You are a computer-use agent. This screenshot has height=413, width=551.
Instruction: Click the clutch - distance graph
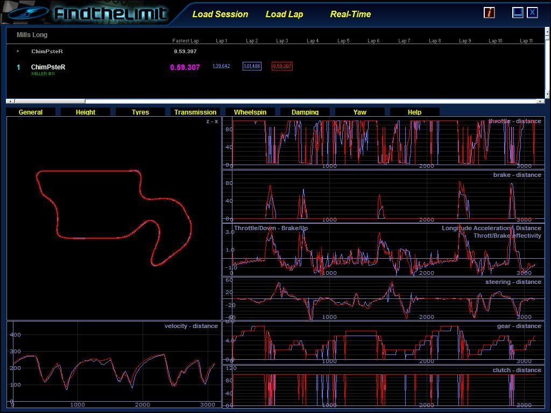tap(383, 386)
